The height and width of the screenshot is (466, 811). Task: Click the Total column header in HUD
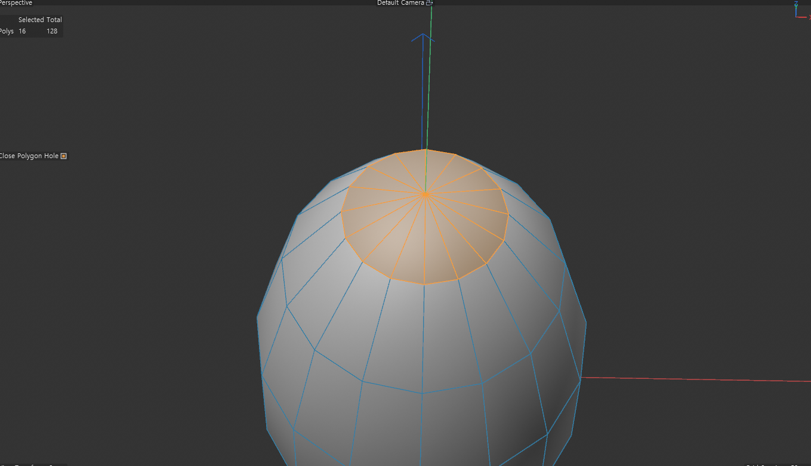point(54,20)
